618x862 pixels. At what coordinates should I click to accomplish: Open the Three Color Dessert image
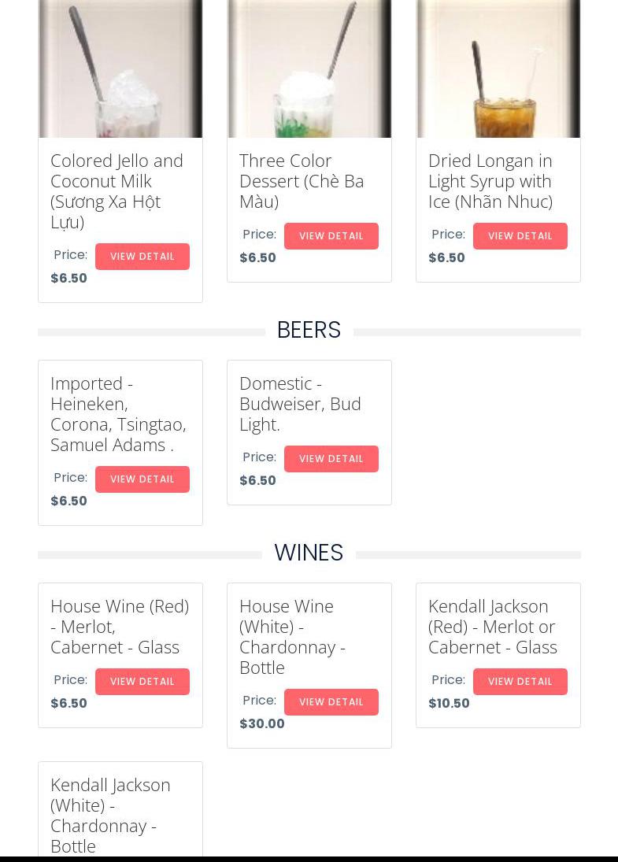pos(309,68)
